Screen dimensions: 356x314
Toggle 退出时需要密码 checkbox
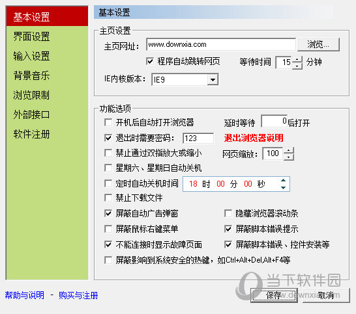tap(108, 138)
